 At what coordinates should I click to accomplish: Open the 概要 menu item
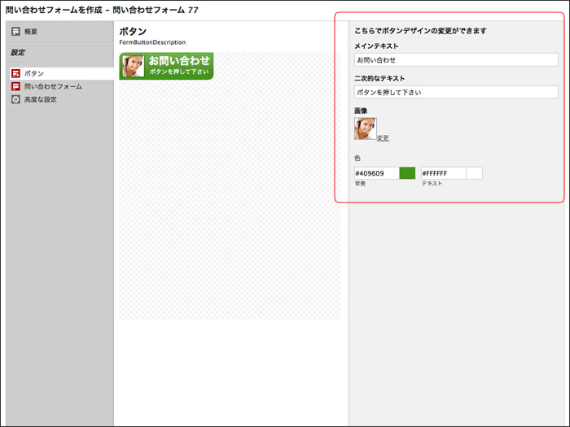31,32
